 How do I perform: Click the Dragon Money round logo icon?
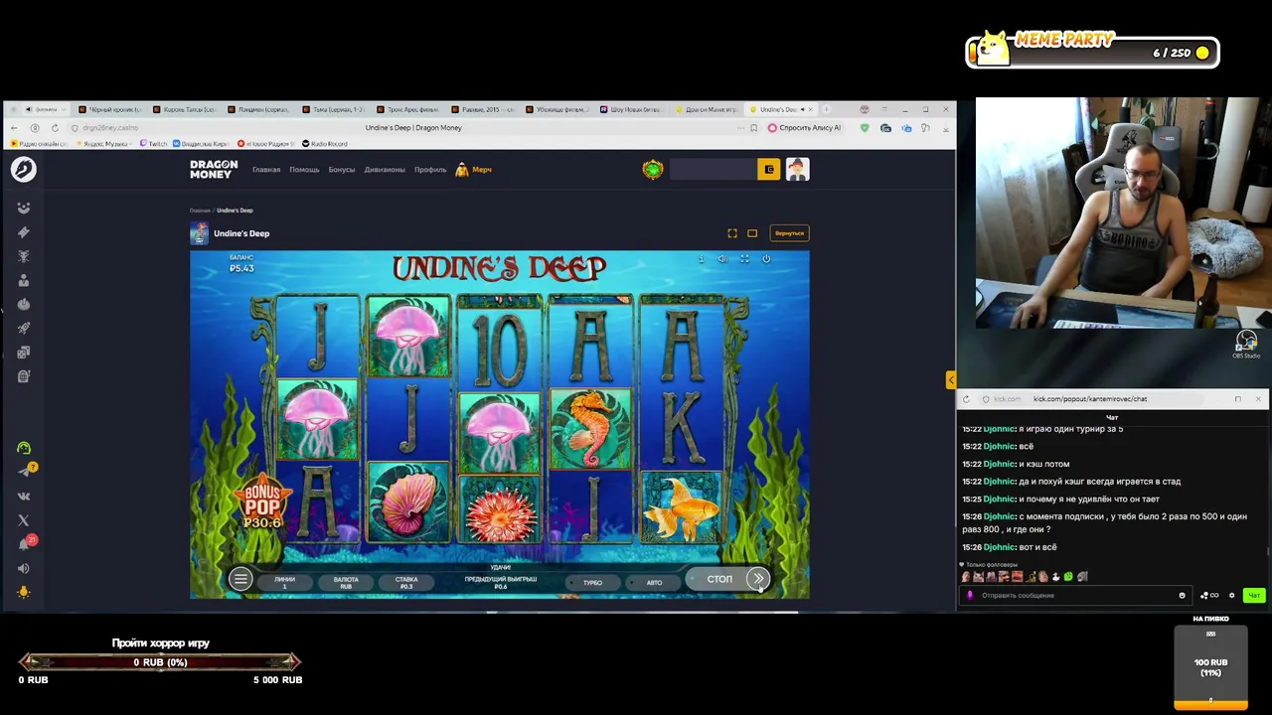pos(24,169)
